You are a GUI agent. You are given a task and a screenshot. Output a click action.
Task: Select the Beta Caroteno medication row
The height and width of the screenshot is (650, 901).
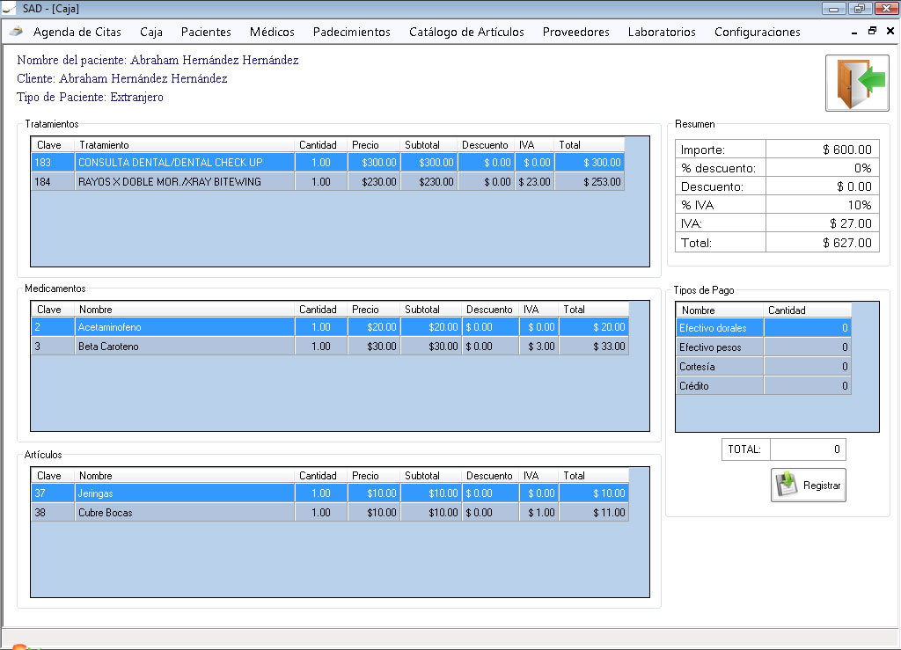330,347
